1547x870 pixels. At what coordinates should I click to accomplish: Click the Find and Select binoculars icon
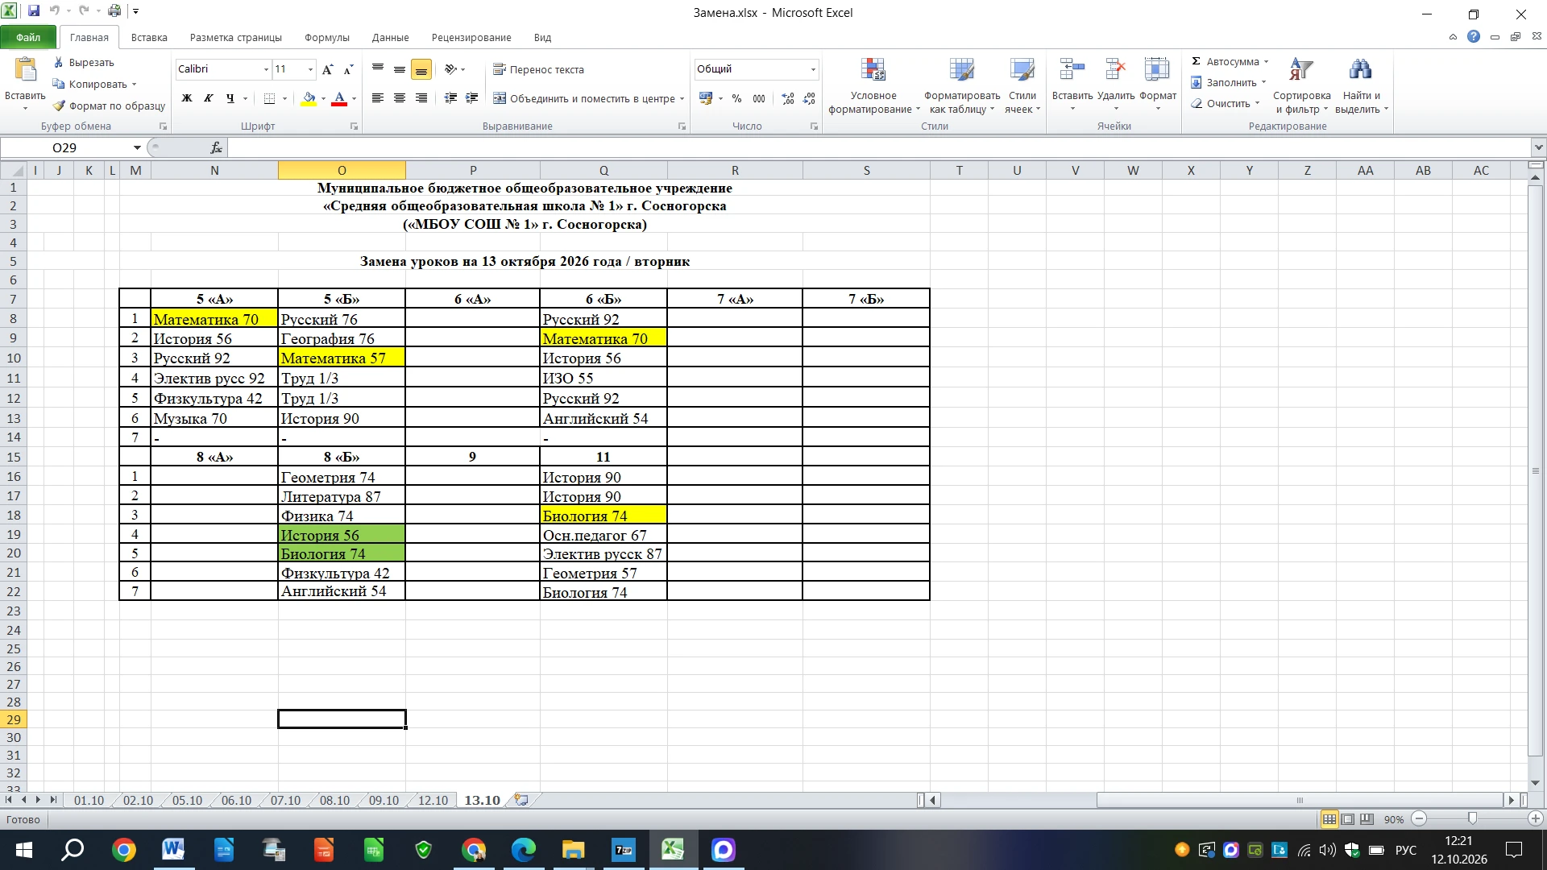pos(1360,71)
